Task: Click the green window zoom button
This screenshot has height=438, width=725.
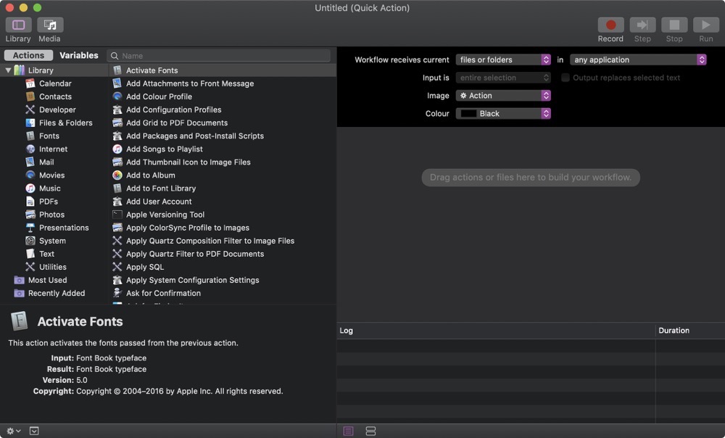Action: coord(38,7)
